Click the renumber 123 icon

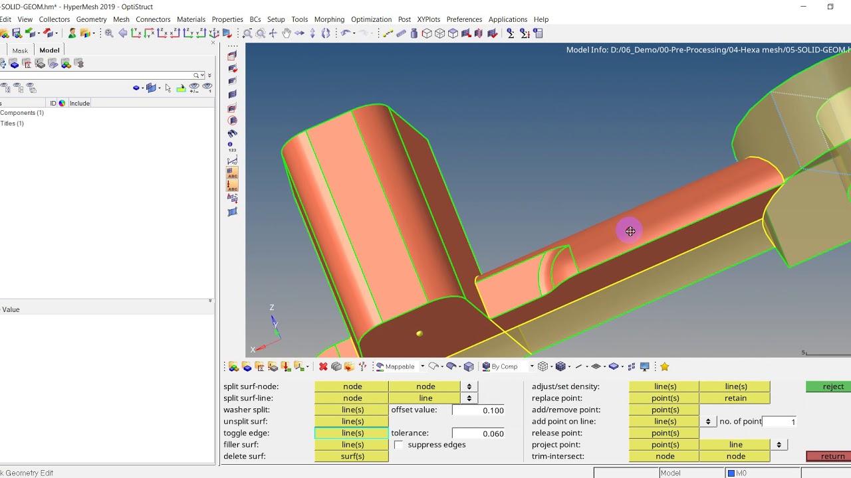coord(362,366)
